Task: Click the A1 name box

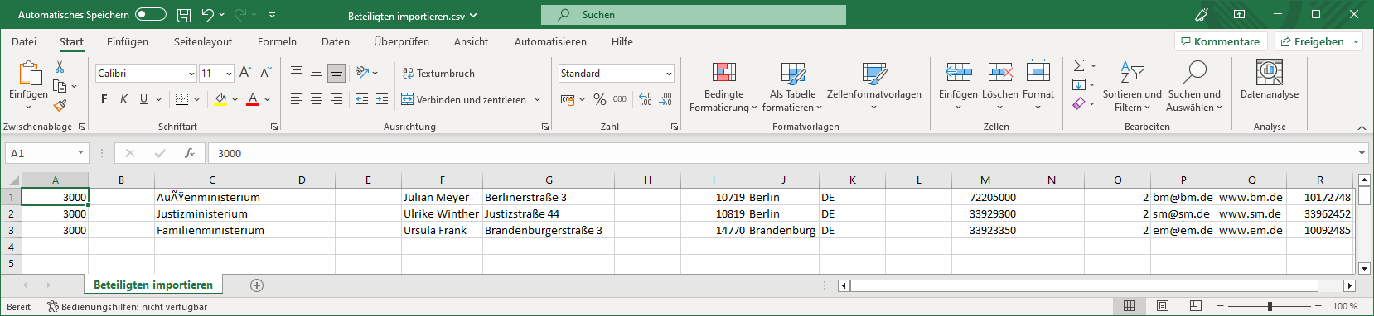Action: point(47,153)
